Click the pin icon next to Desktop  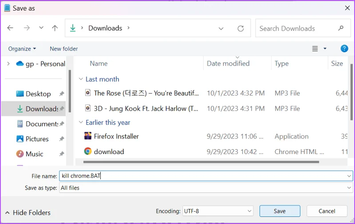pyautogui.click(x=62, y=94)
